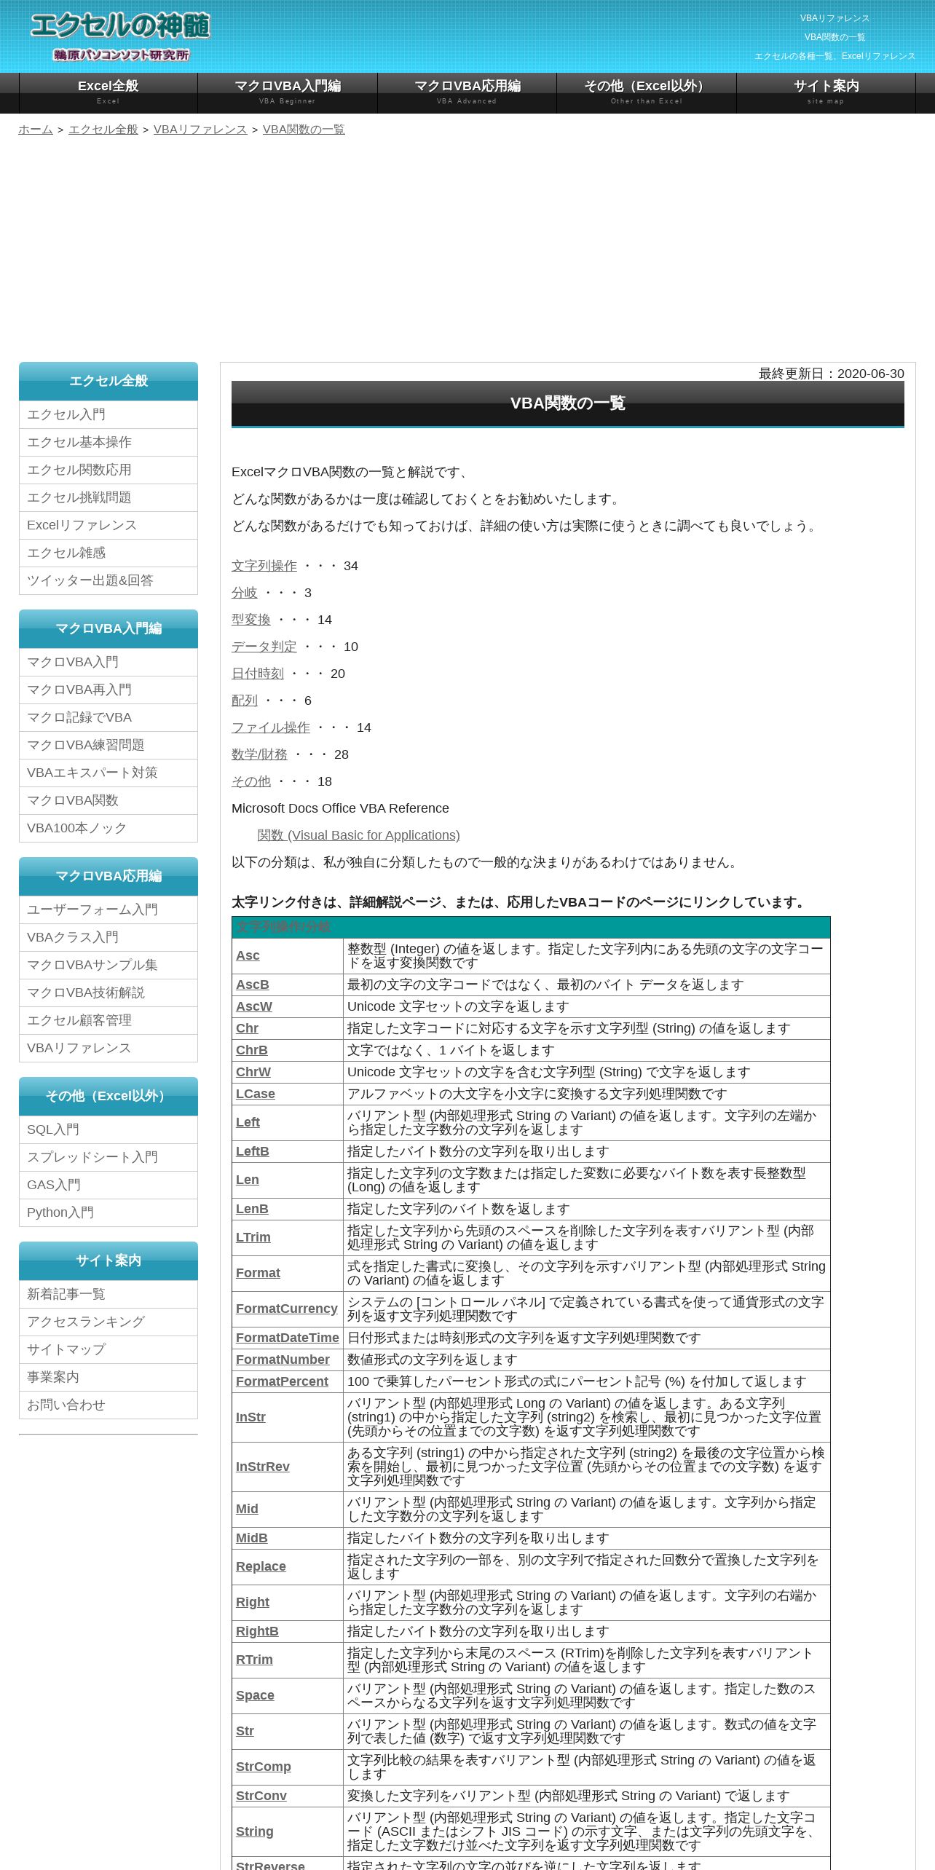Open the FormatCurrency function link
This screenshot has height=1870, width=935.
pos(287,1309)
